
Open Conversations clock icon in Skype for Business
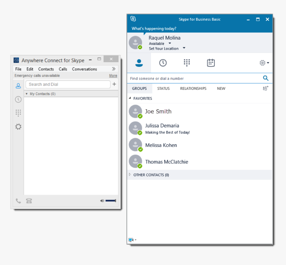[163, 63]
